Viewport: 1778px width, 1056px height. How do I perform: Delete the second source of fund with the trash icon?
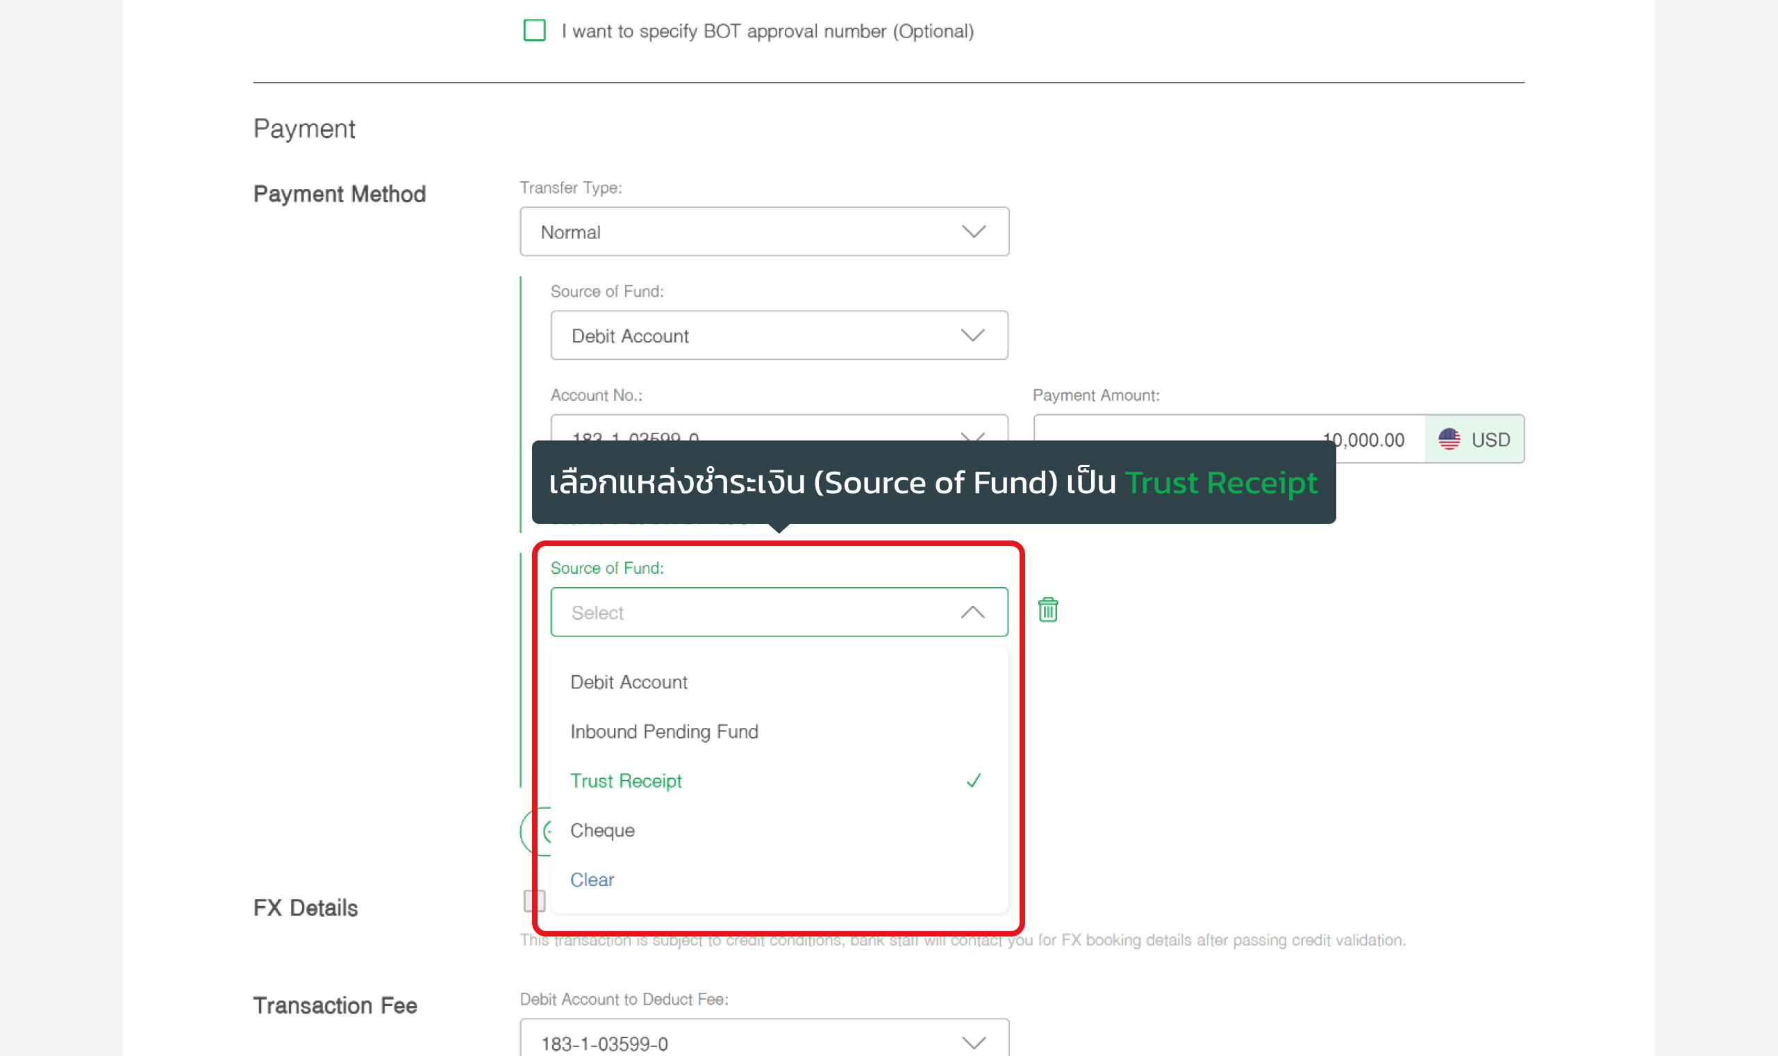coord(1047,610)
